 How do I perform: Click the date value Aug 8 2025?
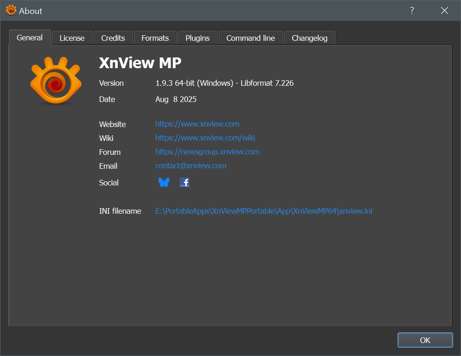tap(176, 99)
